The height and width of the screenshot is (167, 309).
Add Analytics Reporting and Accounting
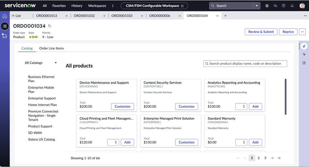coord(255,106)
